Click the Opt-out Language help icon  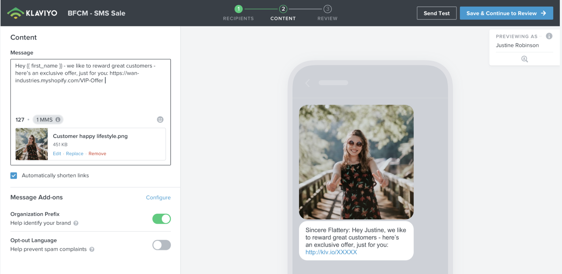pos(92,249)
